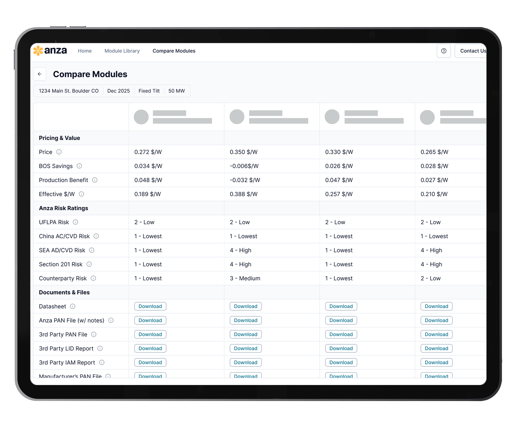Image resolution: width=523 pixels, height=426 pixels.
Task: Open the help question mark icon
Action: pyautogui.click(x=444, y=51)
